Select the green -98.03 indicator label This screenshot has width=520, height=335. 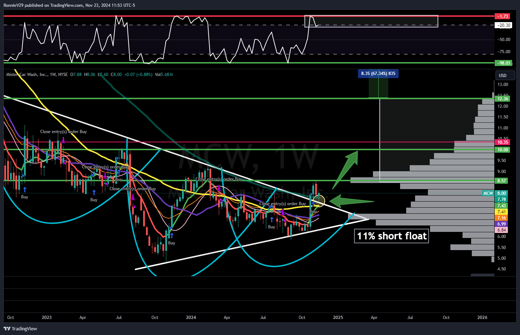(x=503, y=63)
